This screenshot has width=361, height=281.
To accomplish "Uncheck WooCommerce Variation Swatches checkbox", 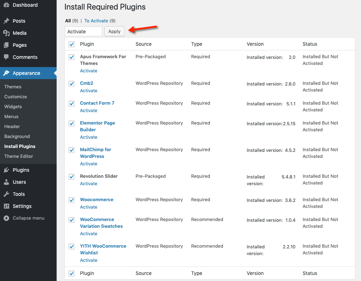I will (71, 220).
